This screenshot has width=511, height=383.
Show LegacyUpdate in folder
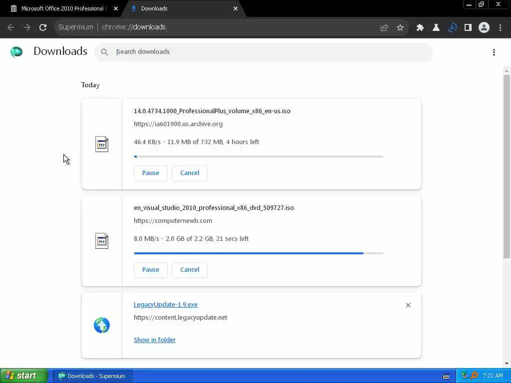(155, 340)
